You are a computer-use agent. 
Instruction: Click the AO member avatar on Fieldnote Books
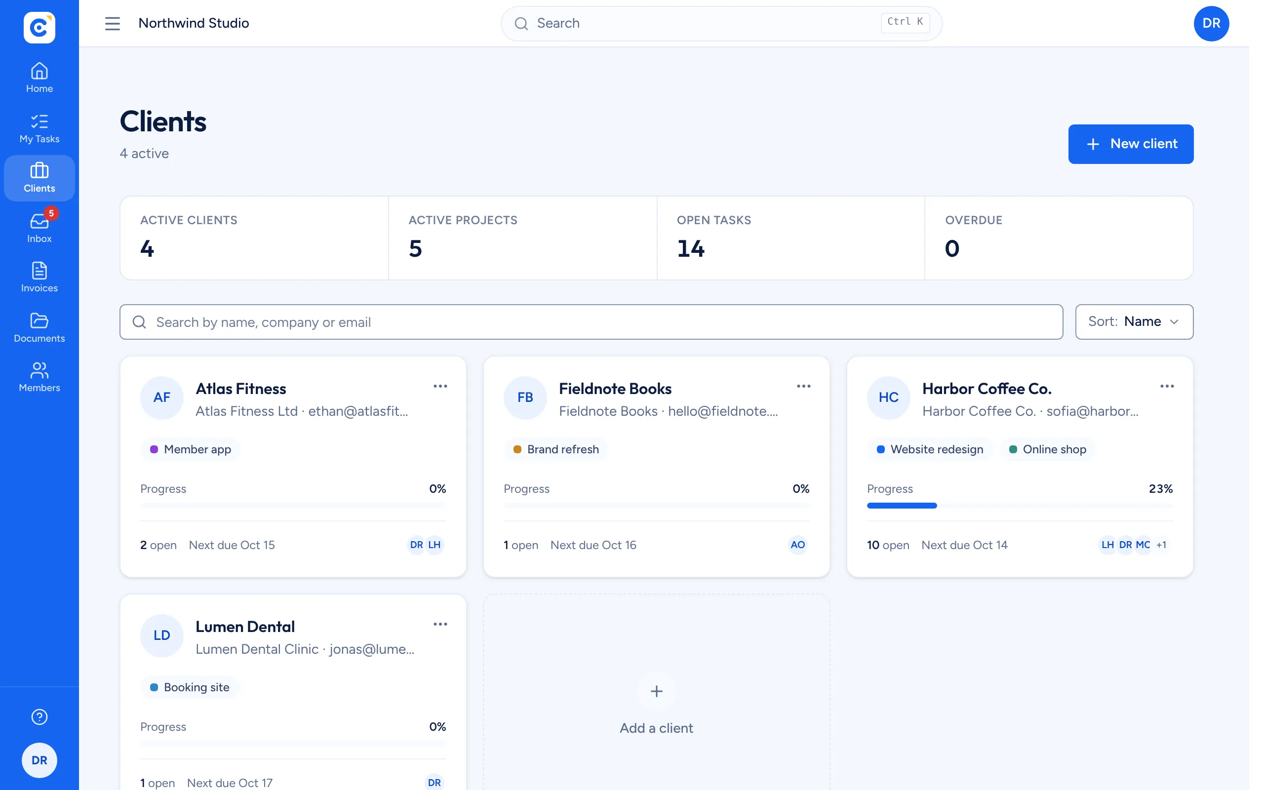(797, 545)
